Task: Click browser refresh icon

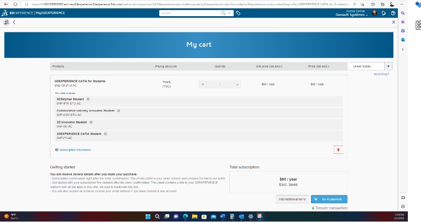Action: (x=15, y=4)
